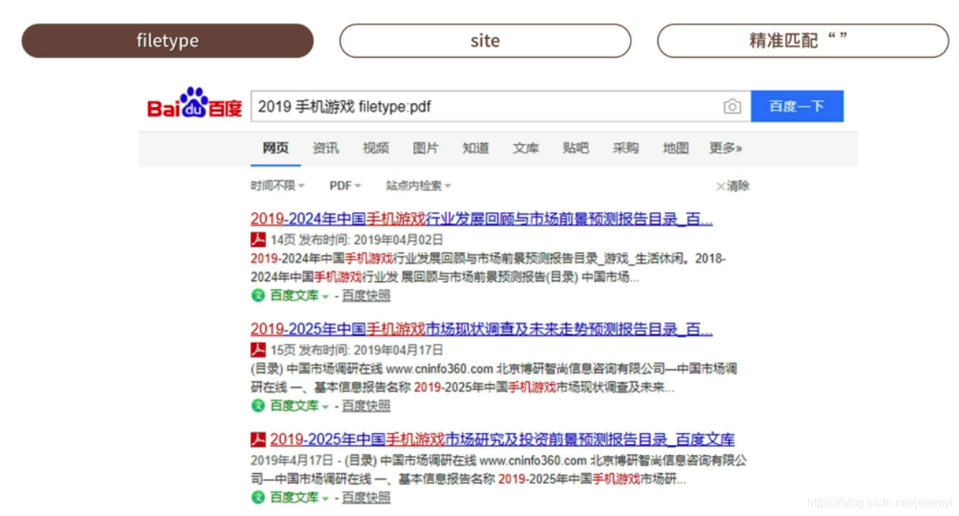The image size is (959, 516).
Task: Open the 时间不限 time filter dropdown
Action: click(276, 185)
